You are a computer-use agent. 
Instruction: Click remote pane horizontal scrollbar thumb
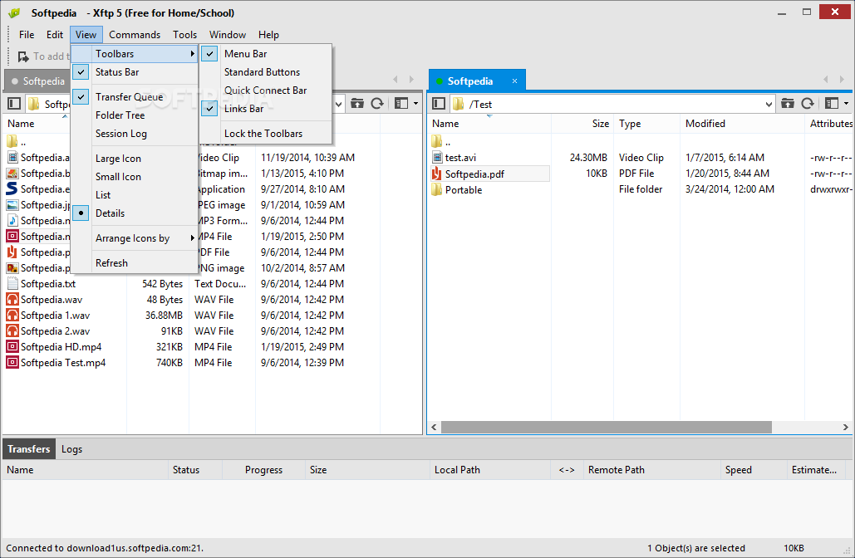point(607,427)
